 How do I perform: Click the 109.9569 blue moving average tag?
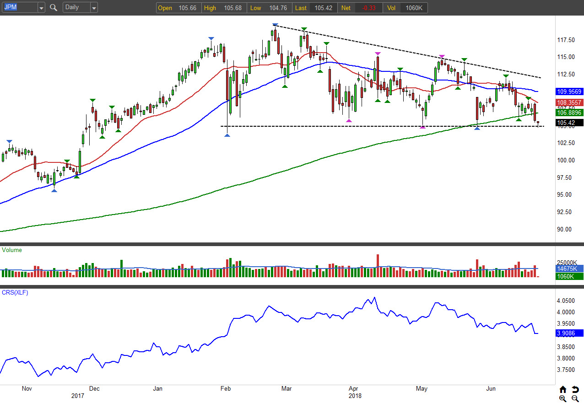(x=569, y=91)
